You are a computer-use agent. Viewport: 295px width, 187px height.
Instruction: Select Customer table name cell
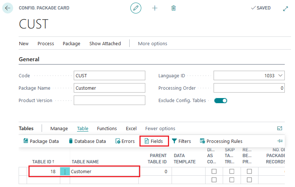pyautogui.click(x=104, y=172)
